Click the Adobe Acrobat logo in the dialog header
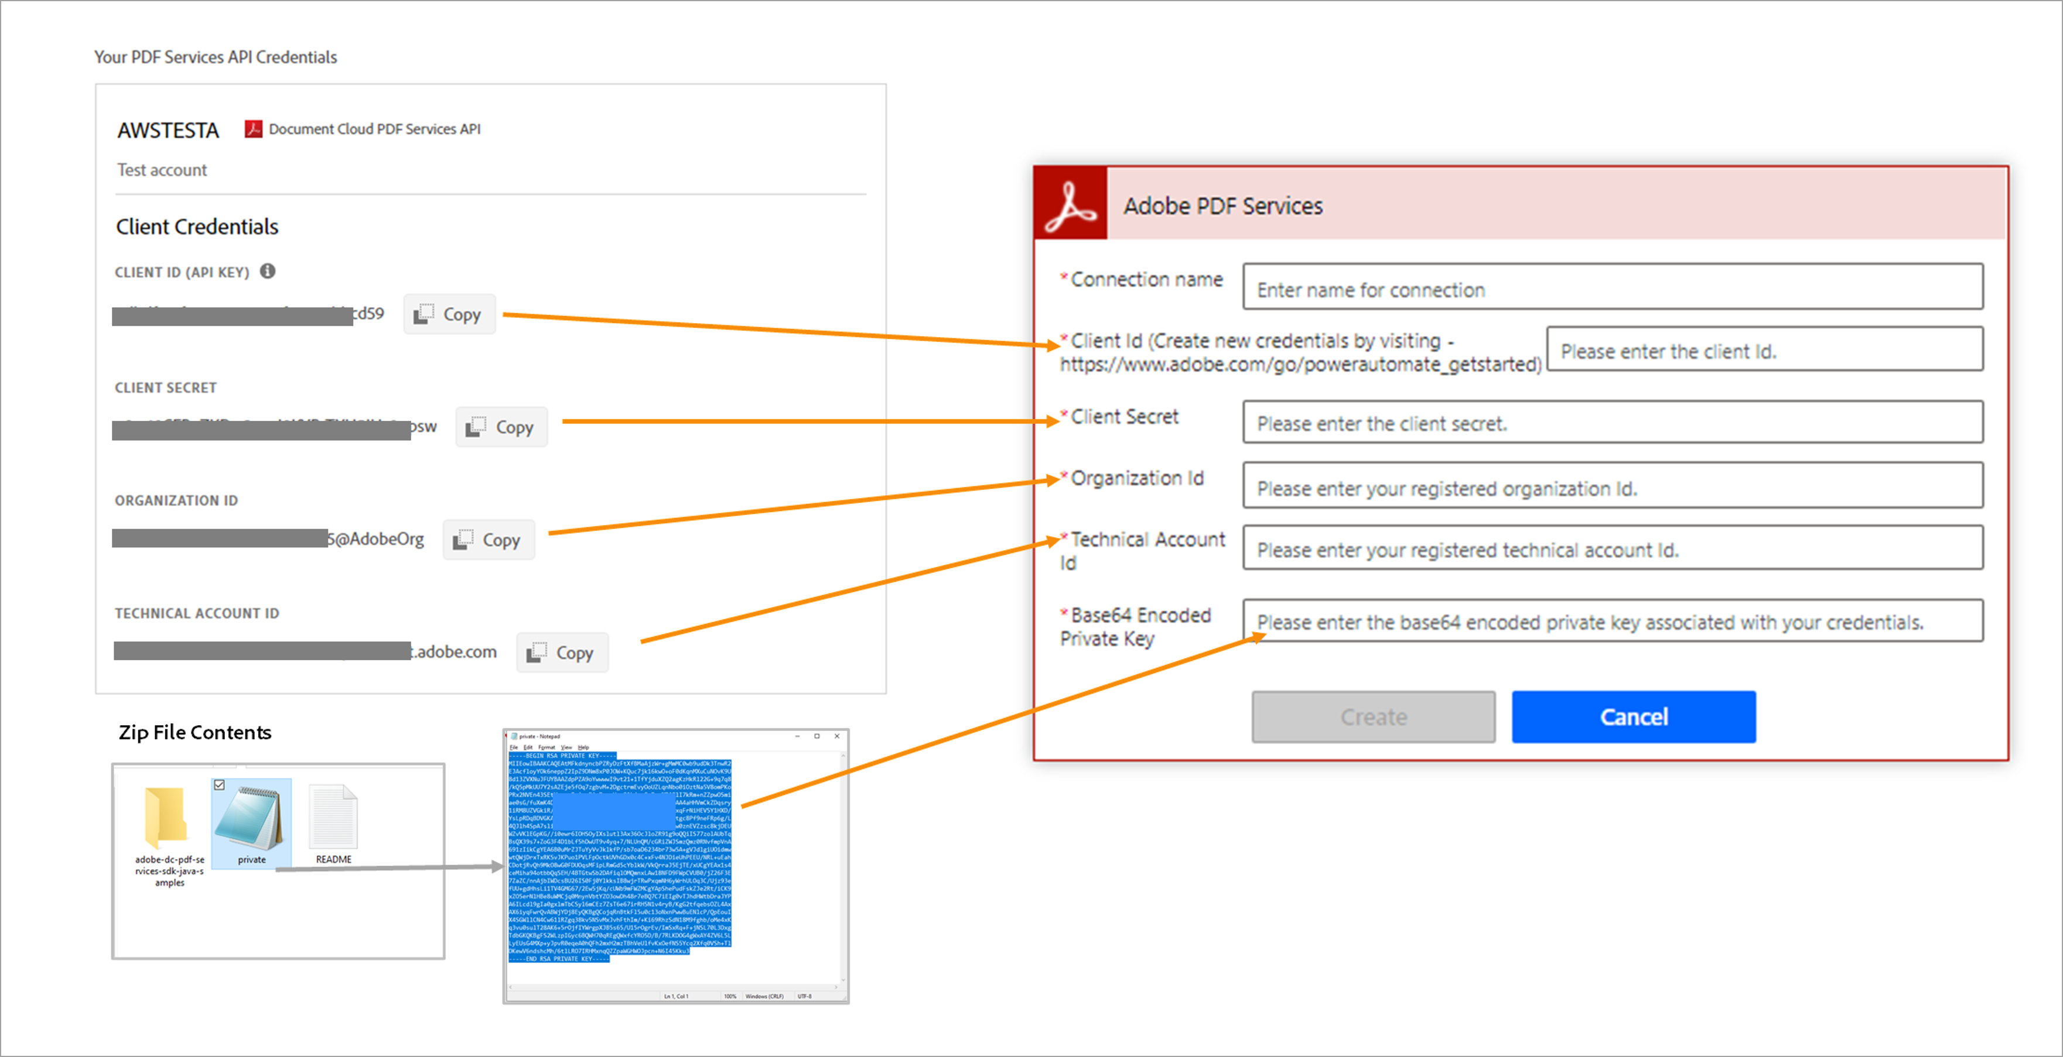2063x1057 pixels. pyautogui.click(x=1070, y=205)
